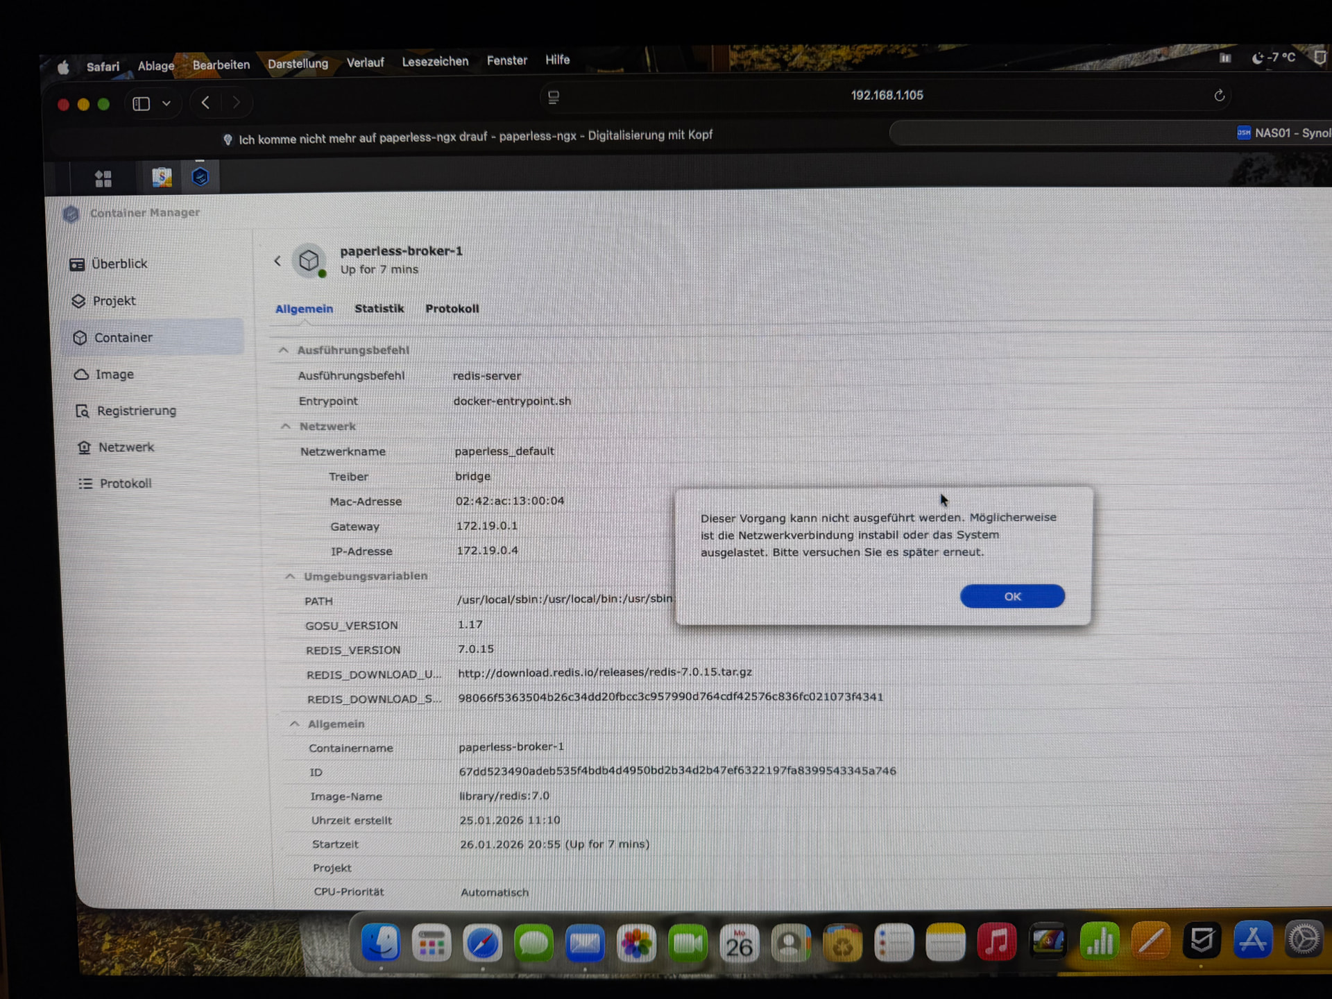
Task: Open the Überblick sidebar section
Action: click(119, 264)
